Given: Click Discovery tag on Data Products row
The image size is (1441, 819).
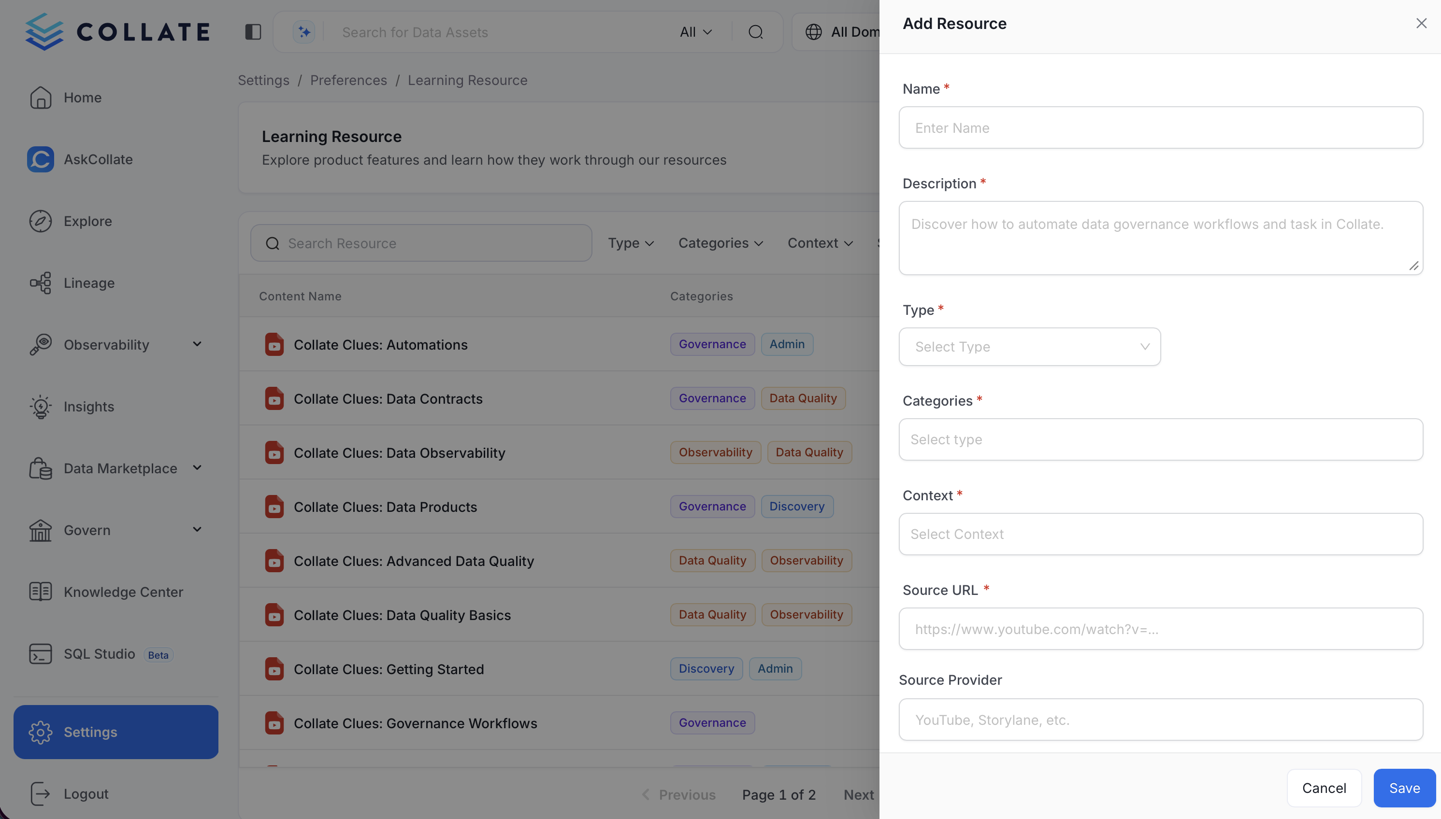Looking at the screenshot, I should [797, 506].
